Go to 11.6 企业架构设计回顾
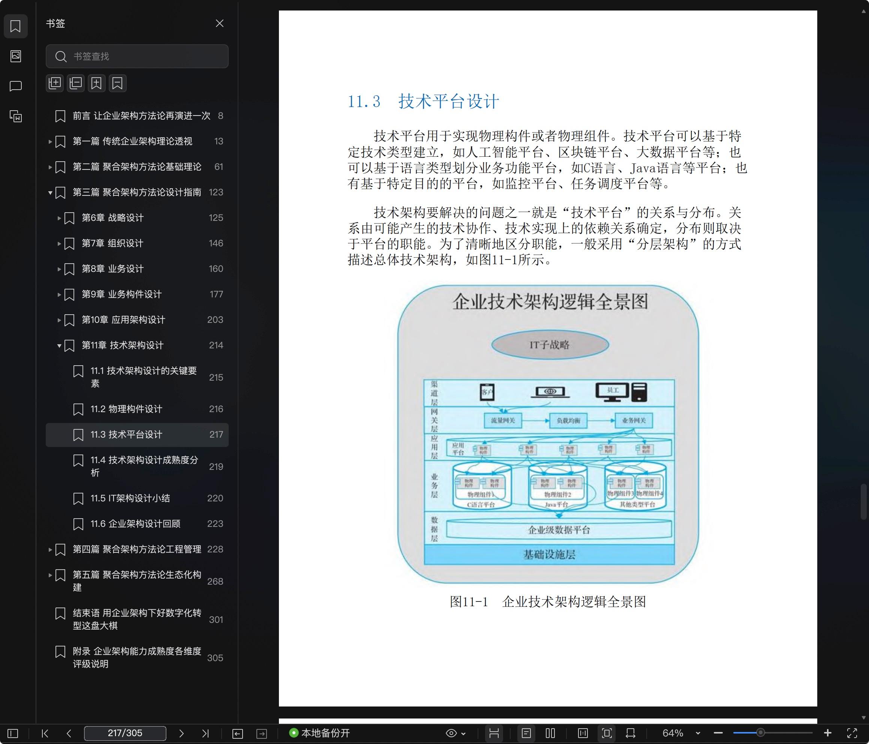Viewport: 869px width, 744px height. [x=137, y=524]
